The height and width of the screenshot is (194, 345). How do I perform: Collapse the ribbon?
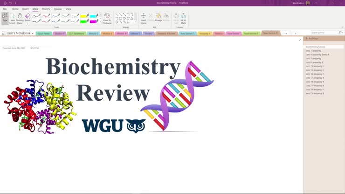(x=342, y=28)
